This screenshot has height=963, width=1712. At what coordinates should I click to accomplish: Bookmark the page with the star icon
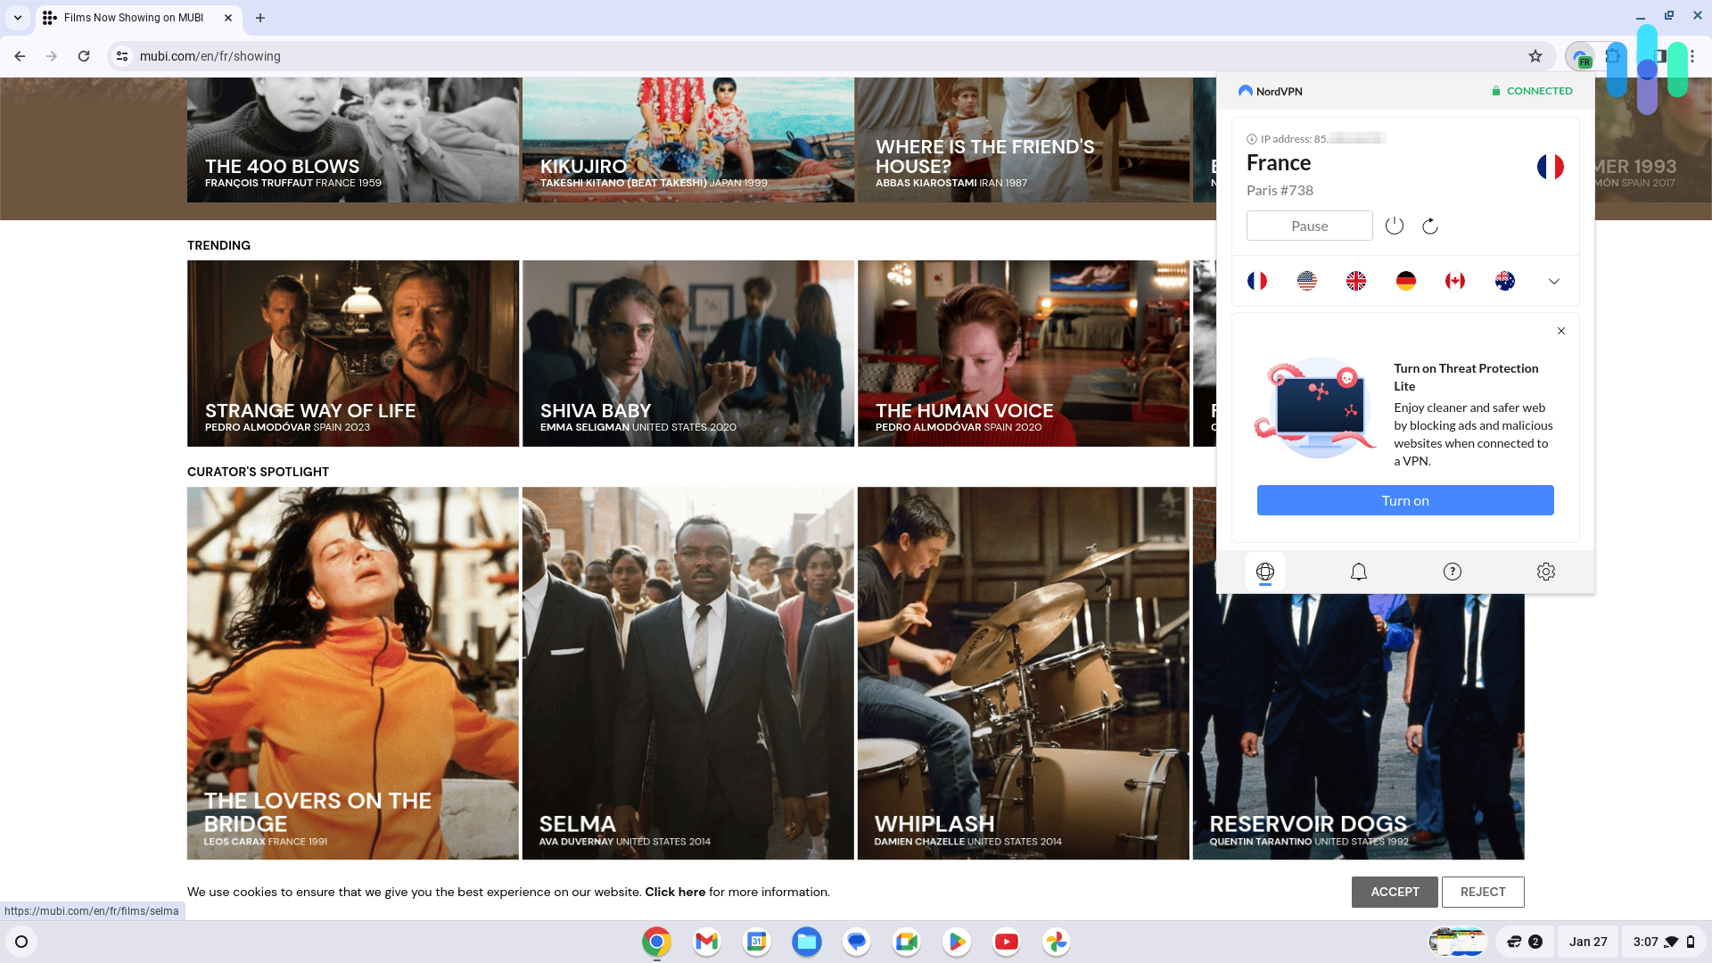pyautogui.click(x=1535, y=55)
